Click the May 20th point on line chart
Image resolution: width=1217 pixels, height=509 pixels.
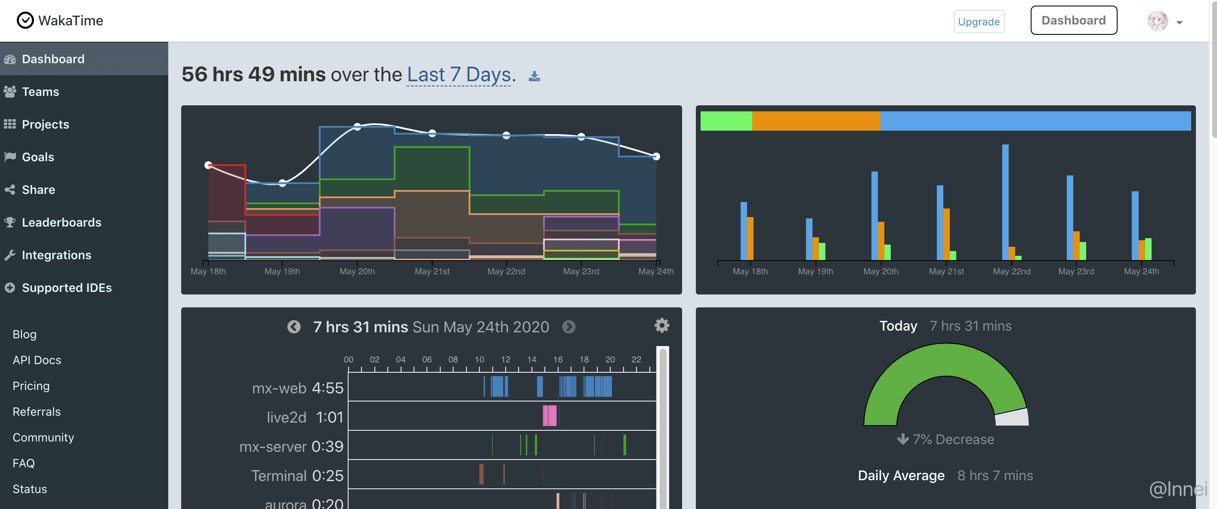coord(357,126)
